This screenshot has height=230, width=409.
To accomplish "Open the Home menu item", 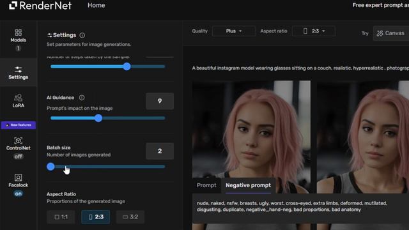I will point(96,5).
